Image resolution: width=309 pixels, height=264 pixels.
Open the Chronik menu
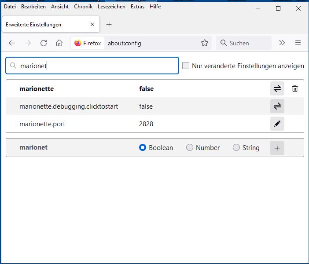click(x=83, y=7)
